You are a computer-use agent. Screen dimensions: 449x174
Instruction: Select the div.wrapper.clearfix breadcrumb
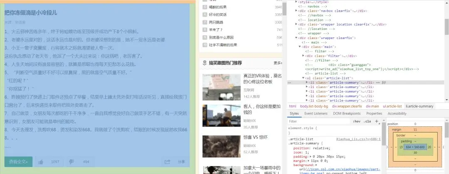click(x=347, y=106)
